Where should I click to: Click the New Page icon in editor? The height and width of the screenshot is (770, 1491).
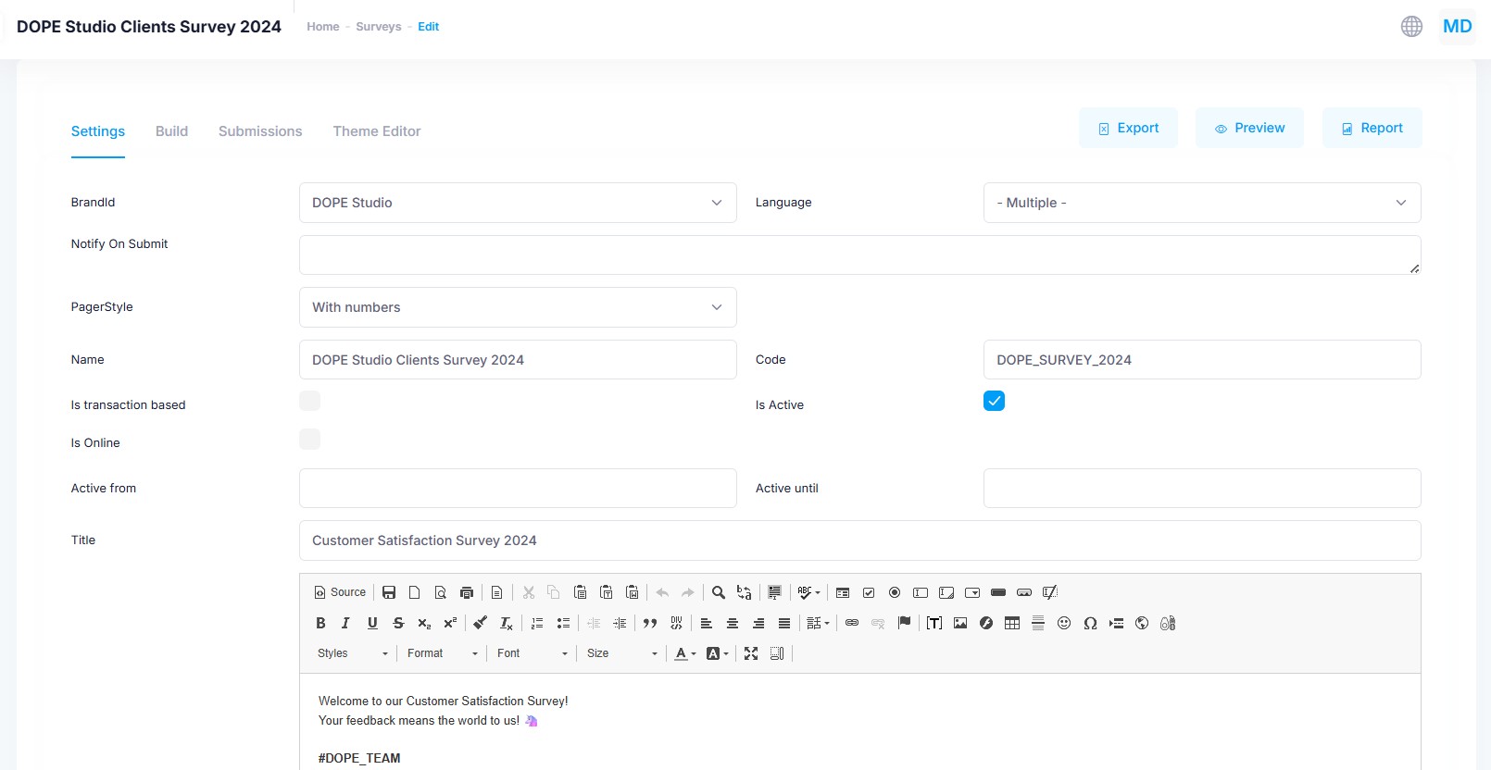415,592
